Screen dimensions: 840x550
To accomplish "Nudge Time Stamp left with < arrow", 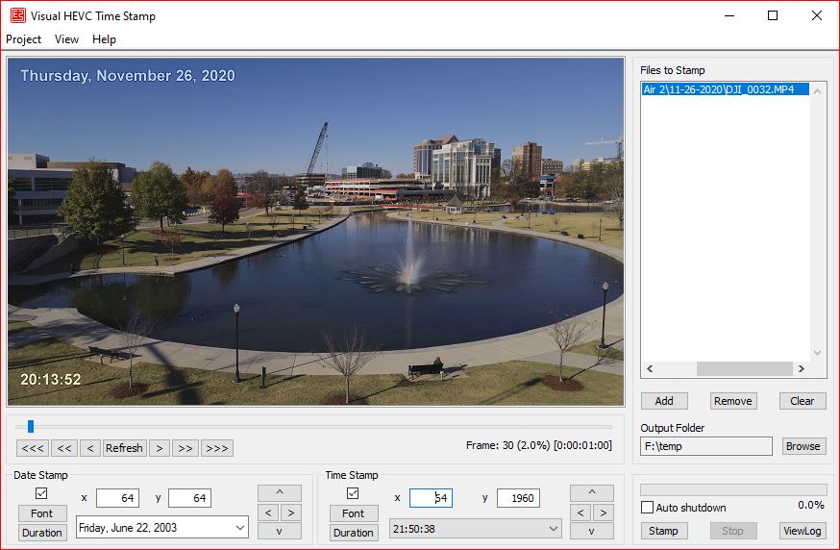I will tap(581, 512).
